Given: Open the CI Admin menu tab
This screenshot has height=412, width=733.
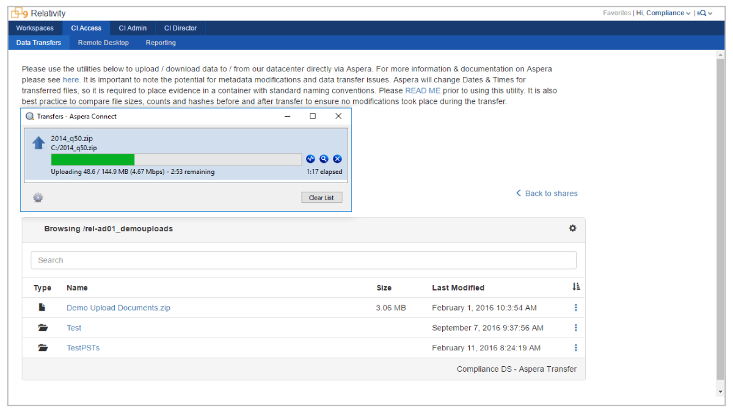Looking at the screenshot, I should click(132, 27).
